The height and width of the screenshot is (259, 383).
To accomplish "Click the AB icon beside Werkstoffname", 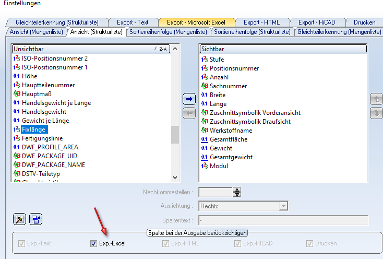I will pos(205,131).
